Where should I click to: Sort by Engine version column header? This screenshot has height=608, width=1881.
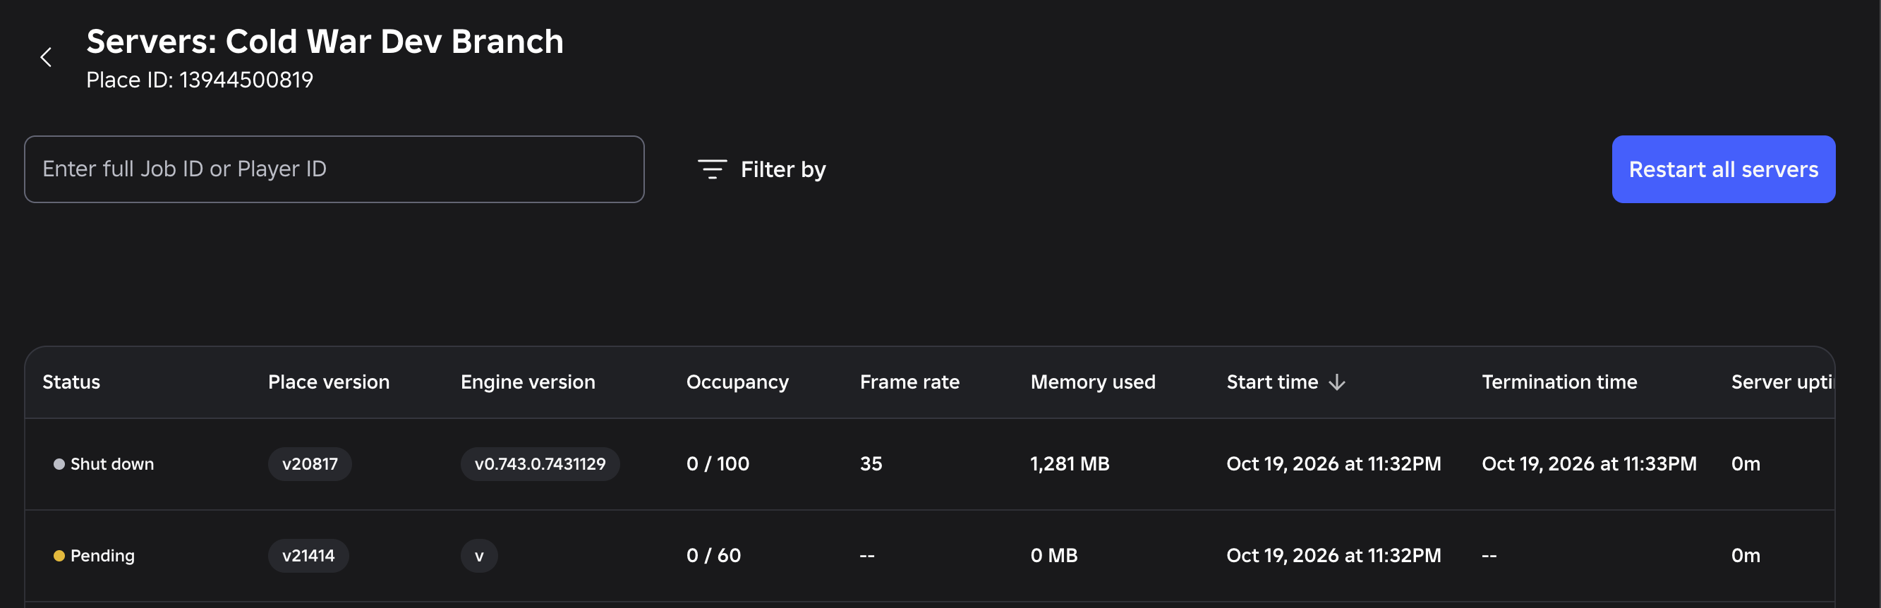(528, 382)
